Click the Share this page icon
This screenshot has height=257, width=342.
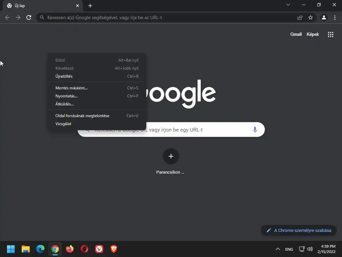(x=300, y=17)
